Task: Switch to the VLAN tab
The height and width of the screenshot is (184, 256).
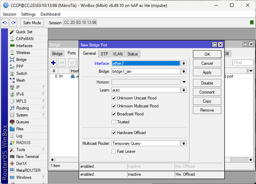Action: click(x=118, y=54)
